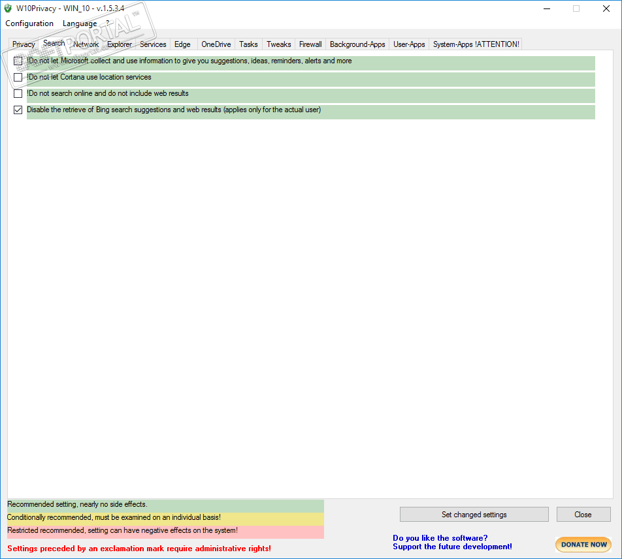Click the yellow 'Conditionally recommended' legend
The height and width of the screenshot is (559, 622).
[x=165, y=519]
